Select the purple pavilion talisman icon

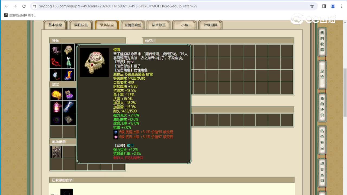click(68, 94)
